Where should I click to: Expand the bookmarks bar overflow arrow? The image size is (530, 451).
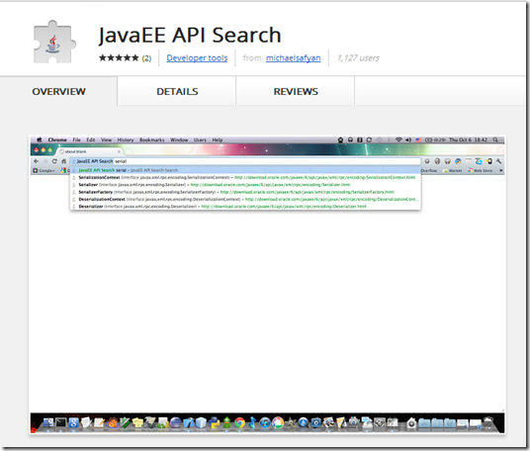[x=501, y=170]
